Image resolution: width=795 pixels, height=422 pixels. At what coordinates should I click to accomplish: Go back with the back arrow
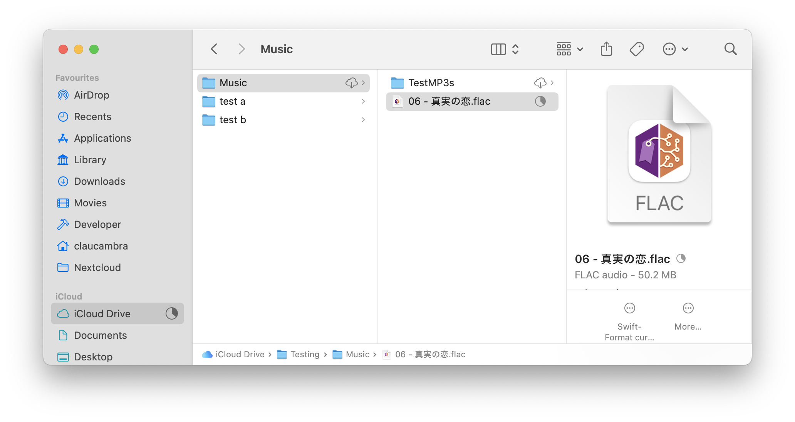[x=214, y=49]
